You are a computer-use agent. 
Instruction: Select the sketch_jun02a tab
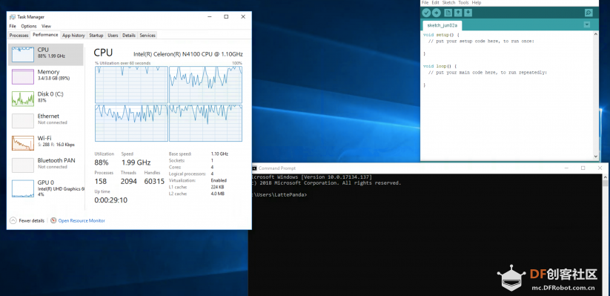pos(442,25)
